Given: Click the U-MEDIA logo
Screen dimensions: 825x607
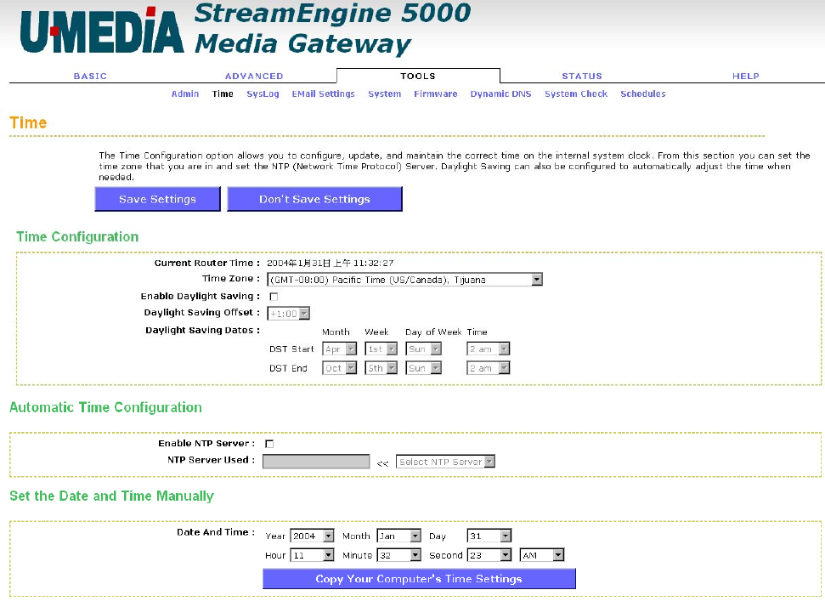Looking at the screenshot, I should [102, 31].
